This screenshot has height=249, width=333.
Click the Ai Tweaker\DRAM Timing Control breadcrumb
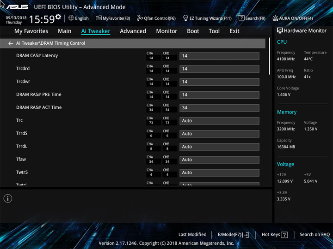(50, 43)
